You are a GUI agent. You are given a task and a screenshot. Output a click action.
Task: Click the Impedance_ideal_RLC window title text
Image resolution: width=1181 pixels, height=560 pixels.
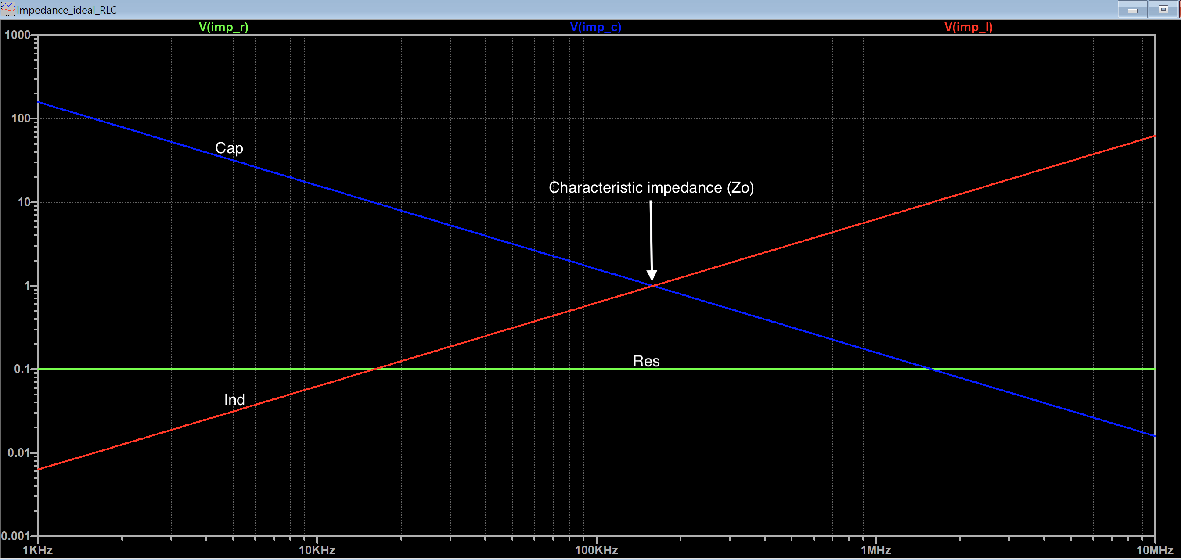(67, 10)
